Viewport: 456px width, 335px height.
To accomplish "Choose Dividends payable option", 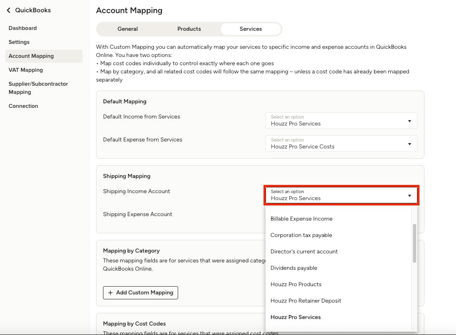I will (x=339, y=268).
